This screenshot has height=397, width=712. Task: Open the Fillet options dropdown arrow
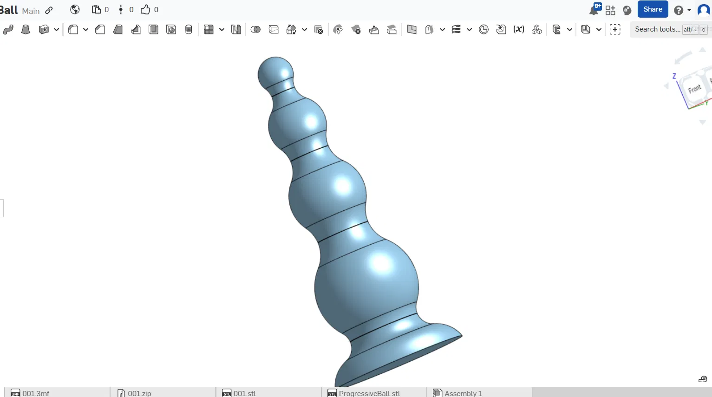[x=85, y=30]
